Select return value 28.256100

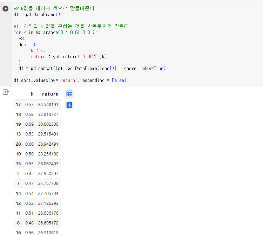[48, 154]
